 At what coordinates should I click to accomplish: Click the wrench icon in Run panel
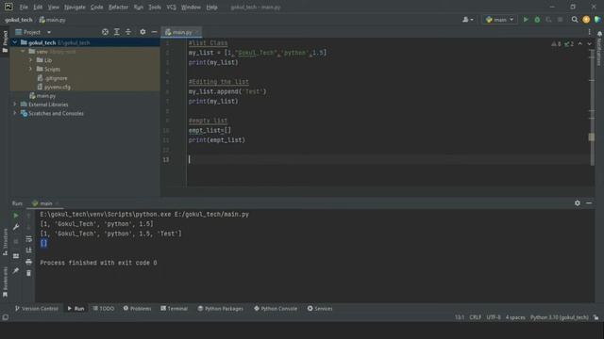[x=16, y=227]
